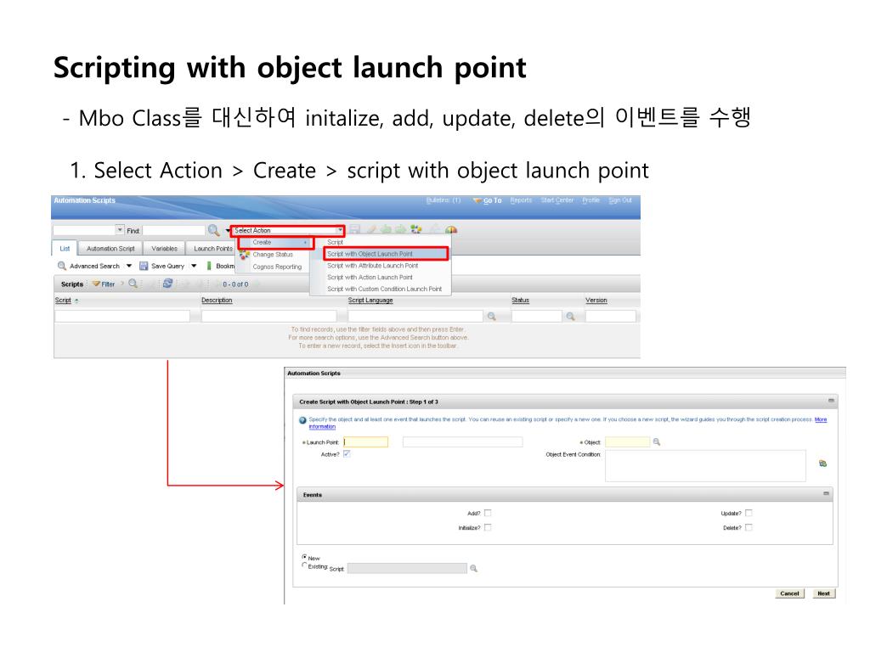Open Status filter lookup magnifier
The height and width of the screenshot is (652, 870).
570,316
